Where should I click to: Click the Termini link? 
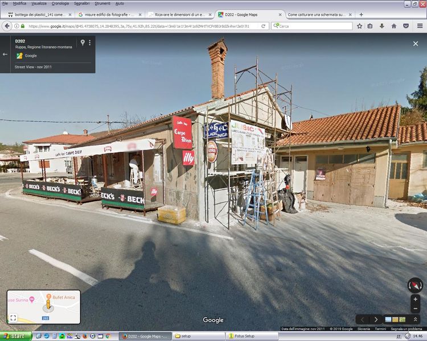(380, 328)
